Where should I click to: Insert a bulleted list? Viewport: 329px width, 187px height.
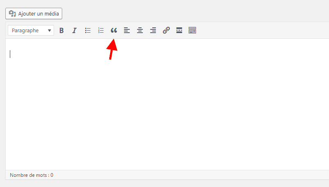pyautogui.click(x=88, y=30)
